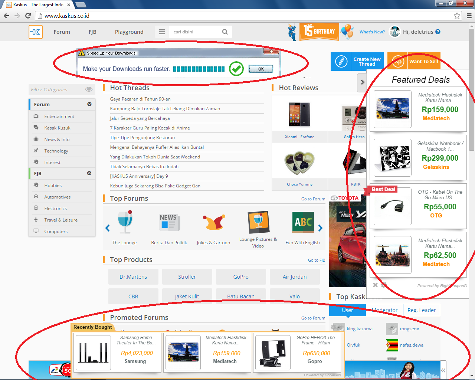Click the Technology rocket icon
475x380 pixels.
point(36,151)
